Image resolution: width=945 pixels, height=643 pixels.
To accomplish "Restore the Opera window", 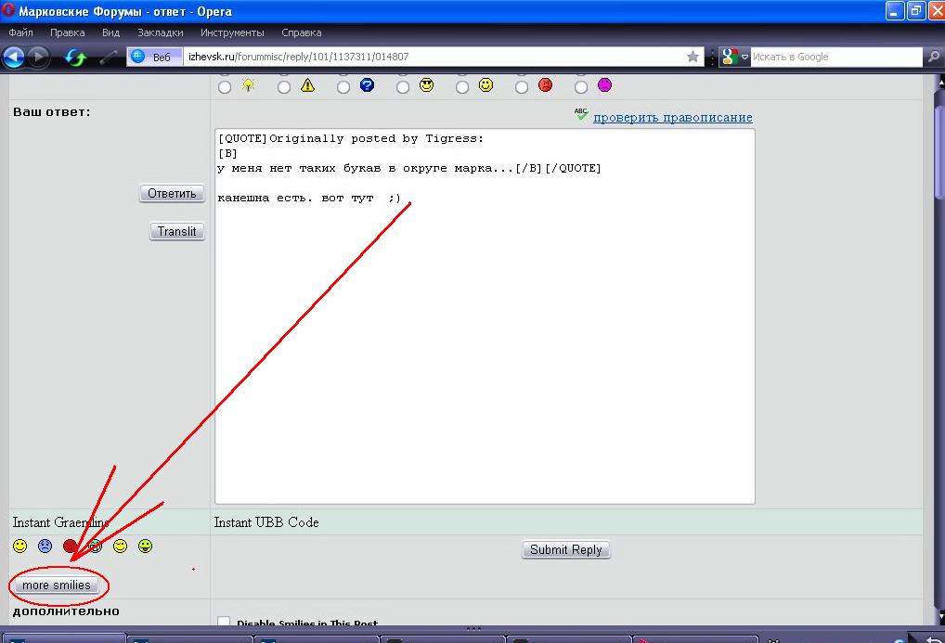I will click(916, 11).
